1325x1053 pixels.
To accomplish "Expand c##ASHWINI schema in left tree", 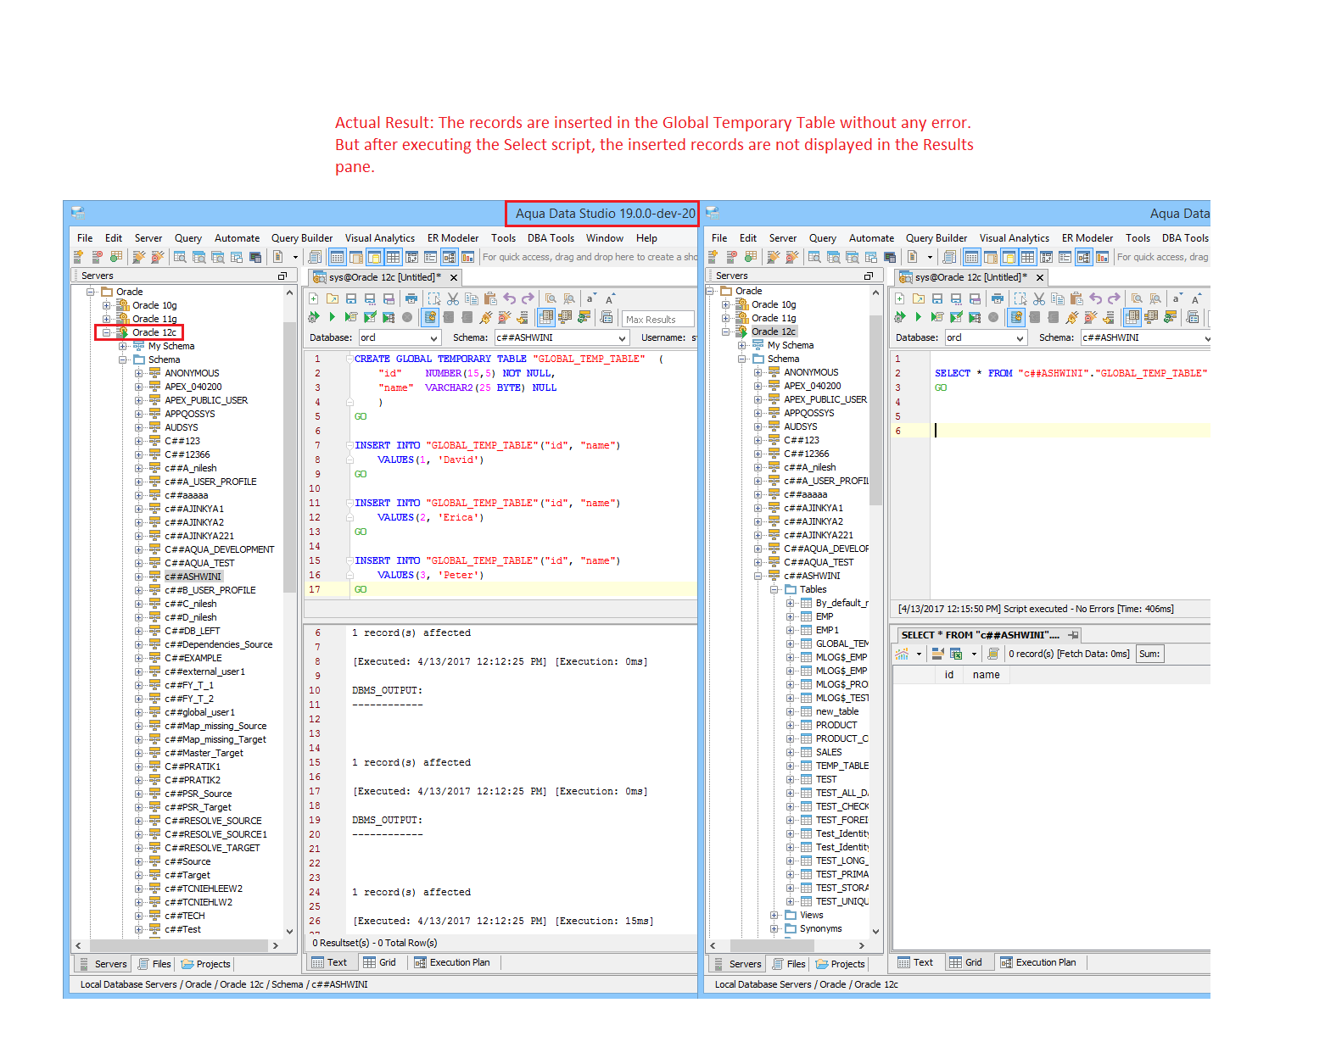I will click(x=139, y=577).
